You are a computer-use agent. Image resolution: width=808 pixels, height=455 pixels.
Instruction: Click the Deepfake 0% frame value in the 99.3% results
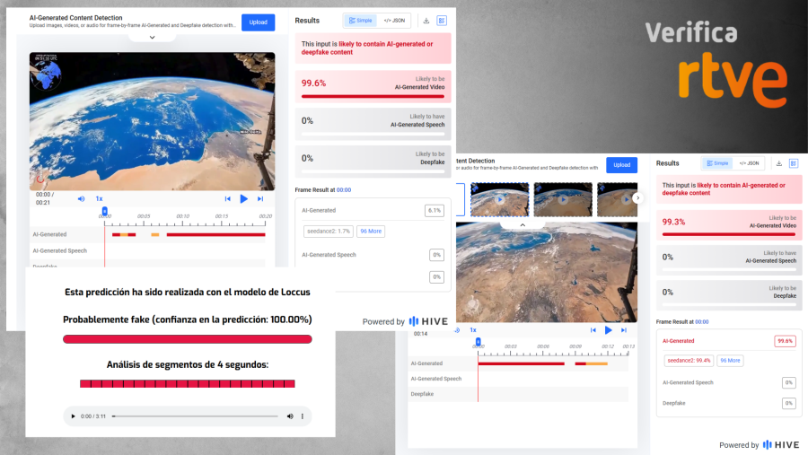click(789, 404)
